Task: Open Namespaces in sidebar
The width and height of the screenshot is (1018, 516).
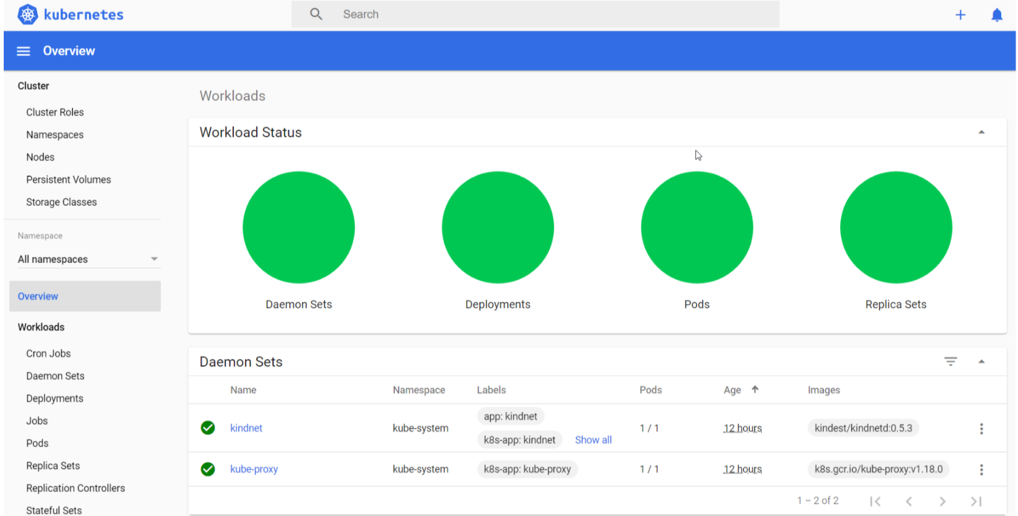Action: (55, 135)
